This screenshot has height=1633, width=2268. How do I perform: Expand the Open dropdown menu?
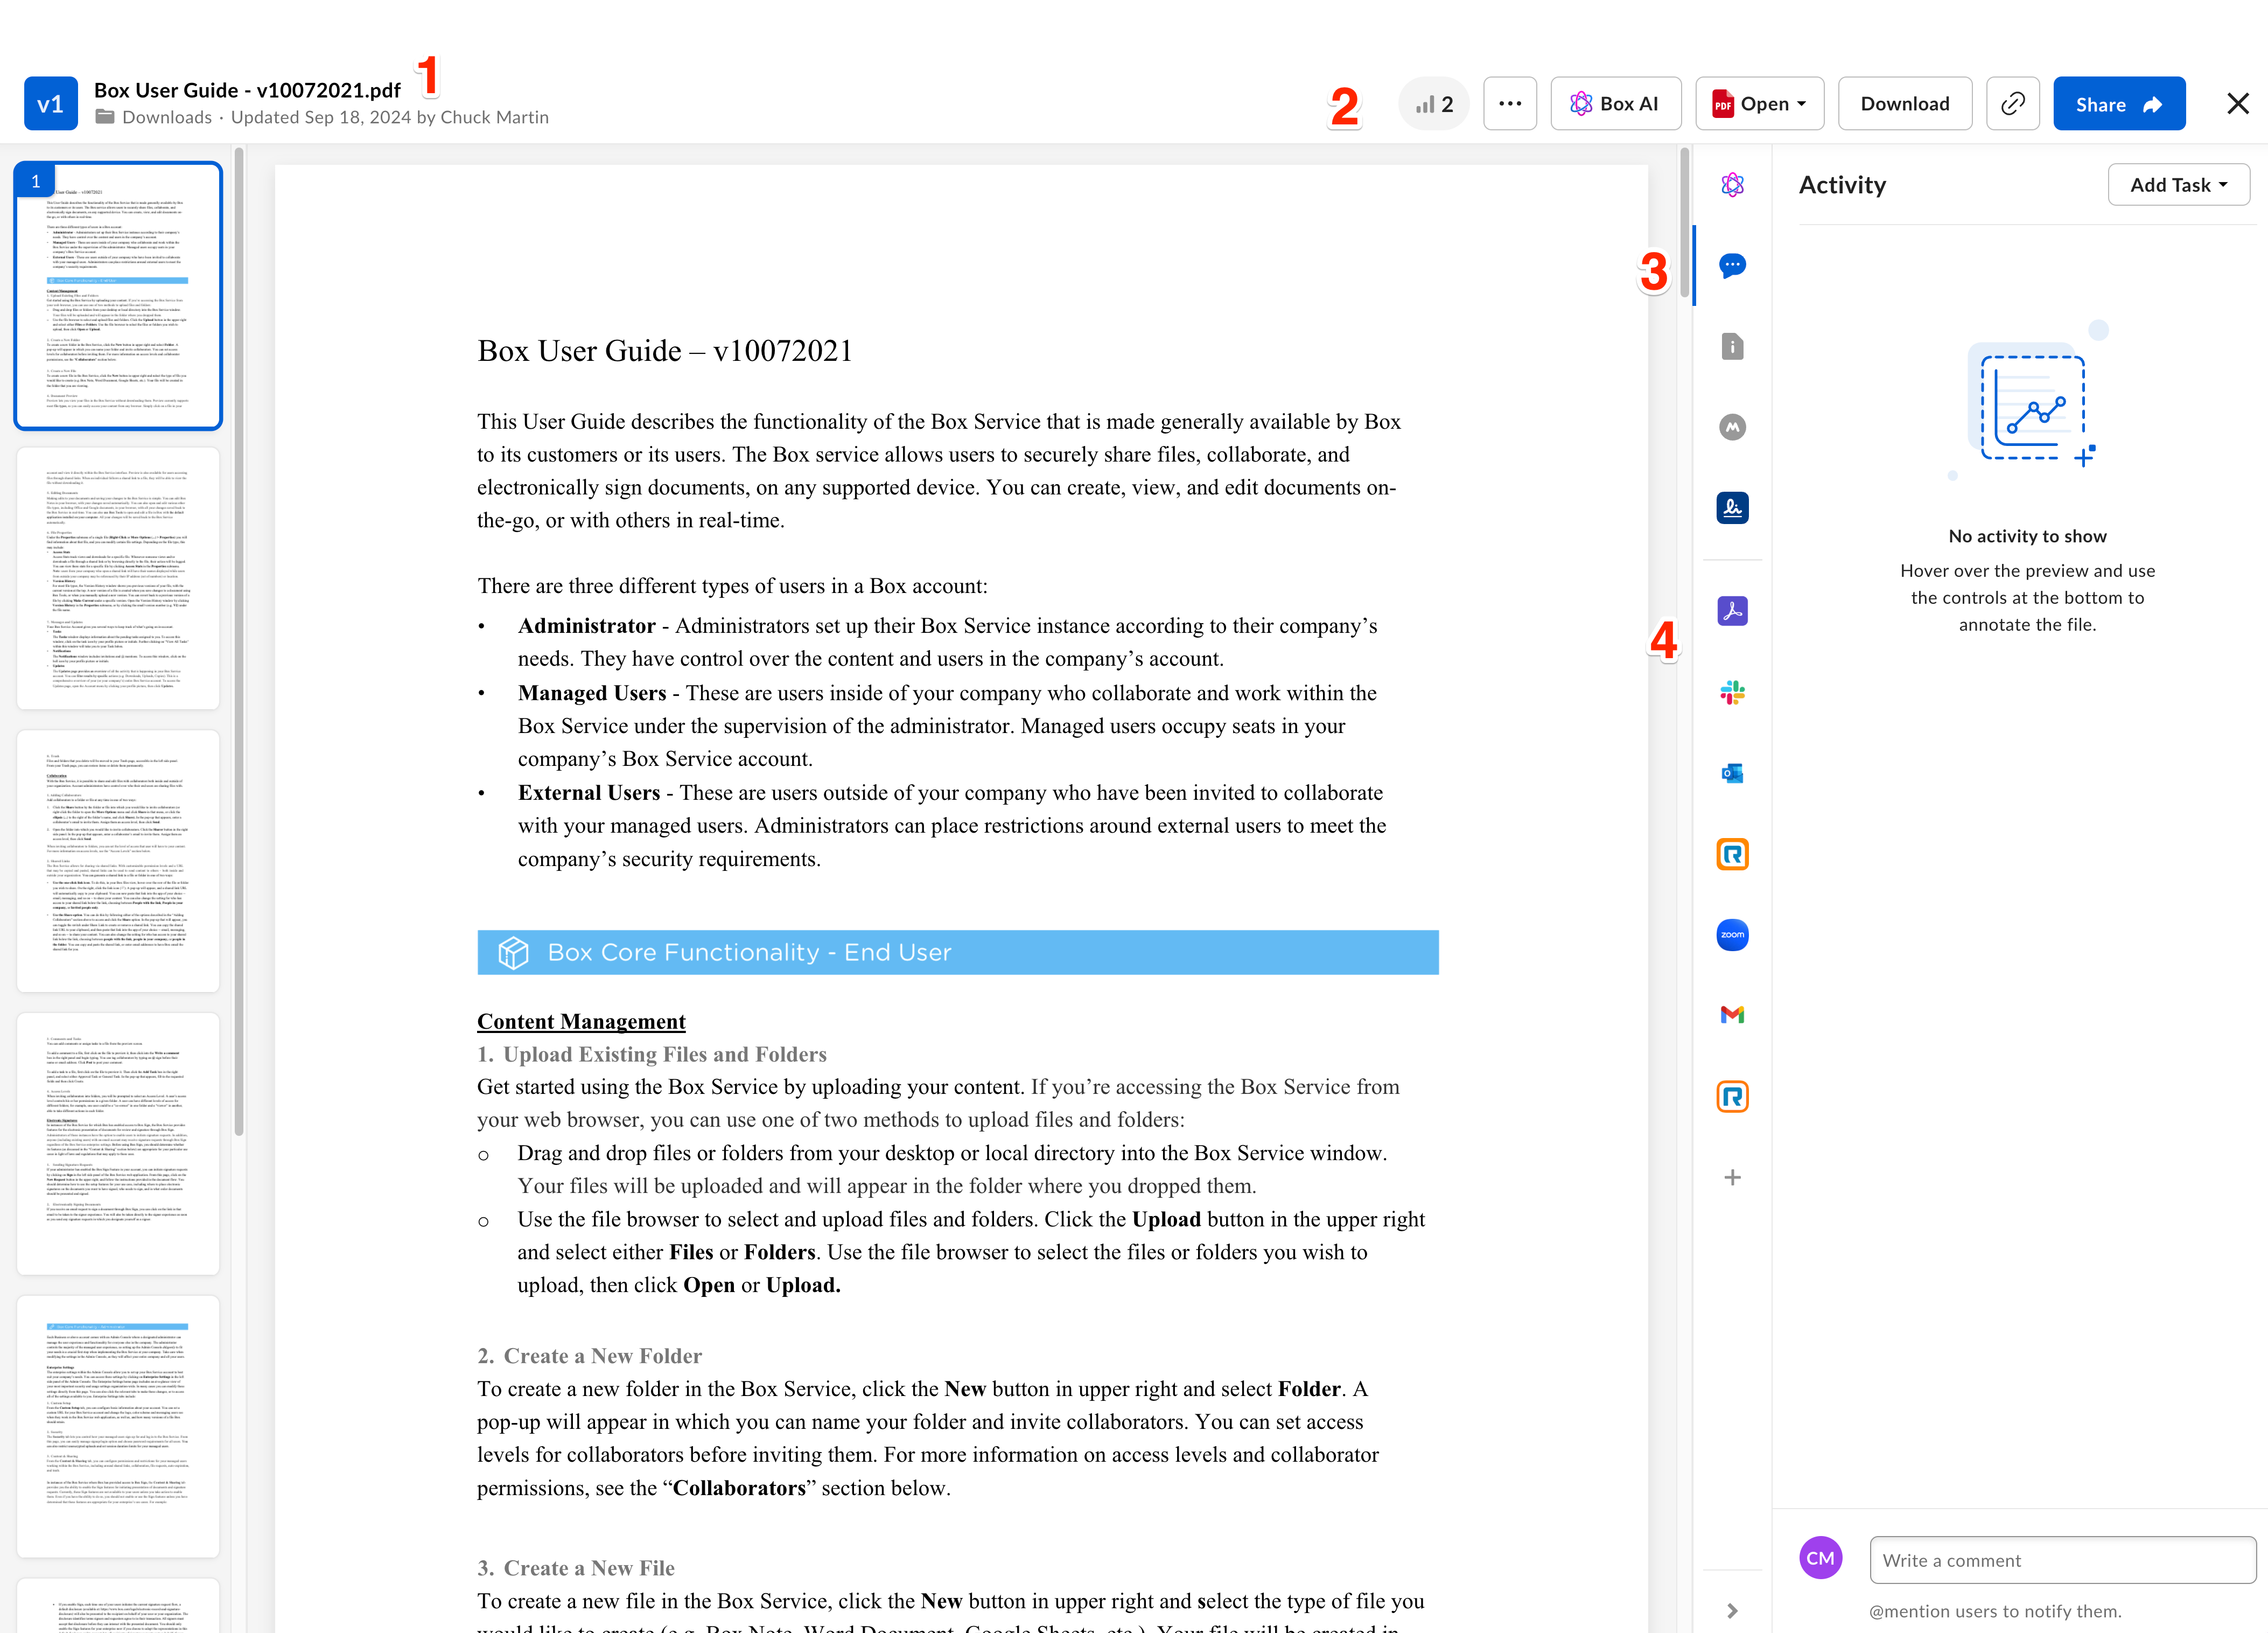coord(1759,104)
